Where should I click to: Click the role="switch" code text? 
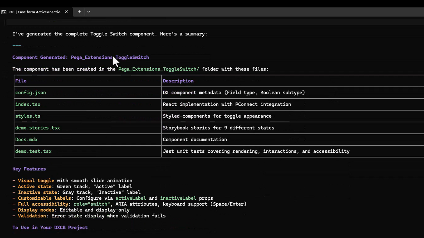[91, 204]
